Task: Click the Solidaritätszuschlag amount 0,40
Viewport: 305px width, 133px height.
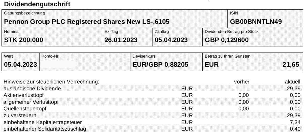Action: pos(295,129)
